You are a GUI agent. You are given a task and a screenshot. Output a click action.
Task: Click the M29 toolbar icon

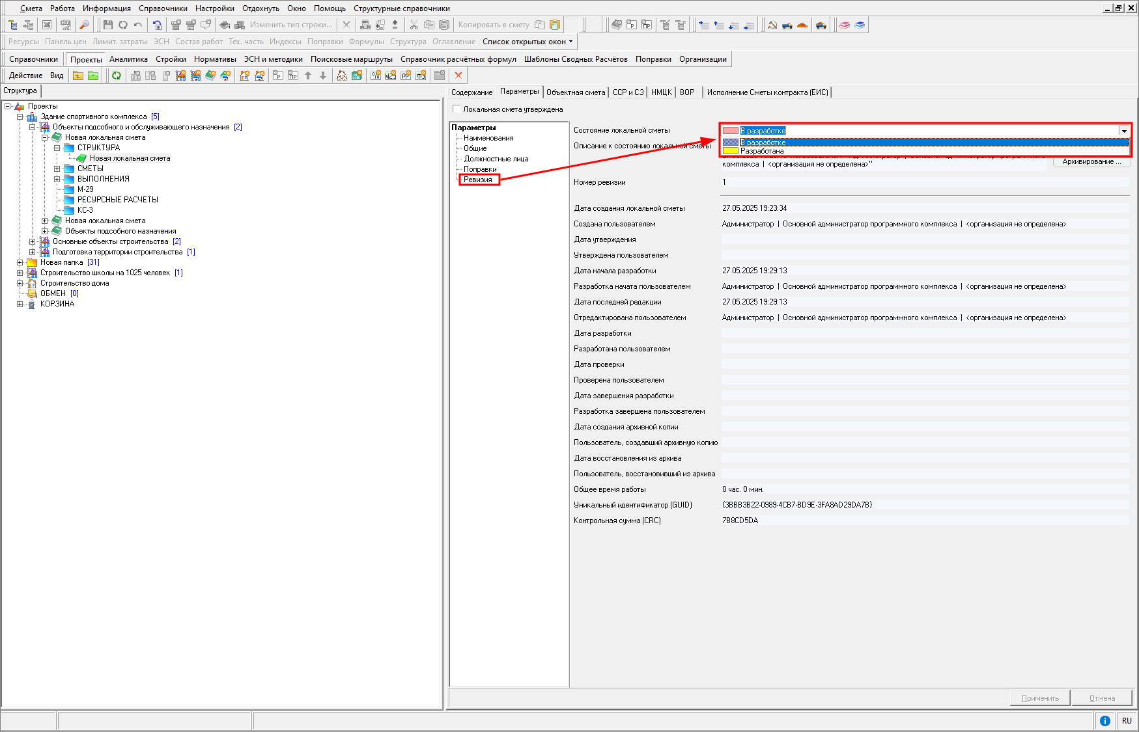[x=391, y=75]
